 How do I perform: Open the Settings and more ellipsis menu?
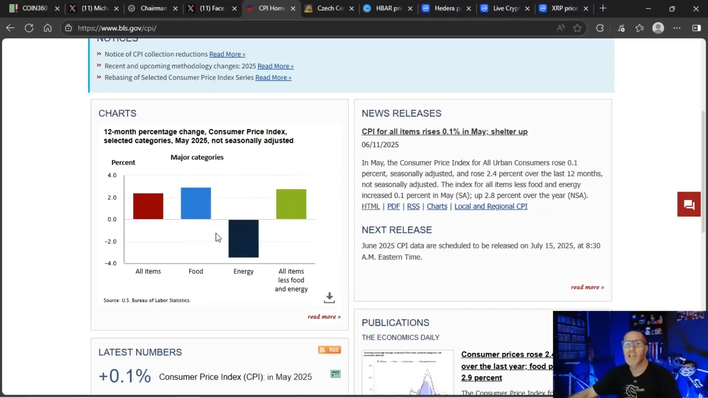[x=677, y=28]
